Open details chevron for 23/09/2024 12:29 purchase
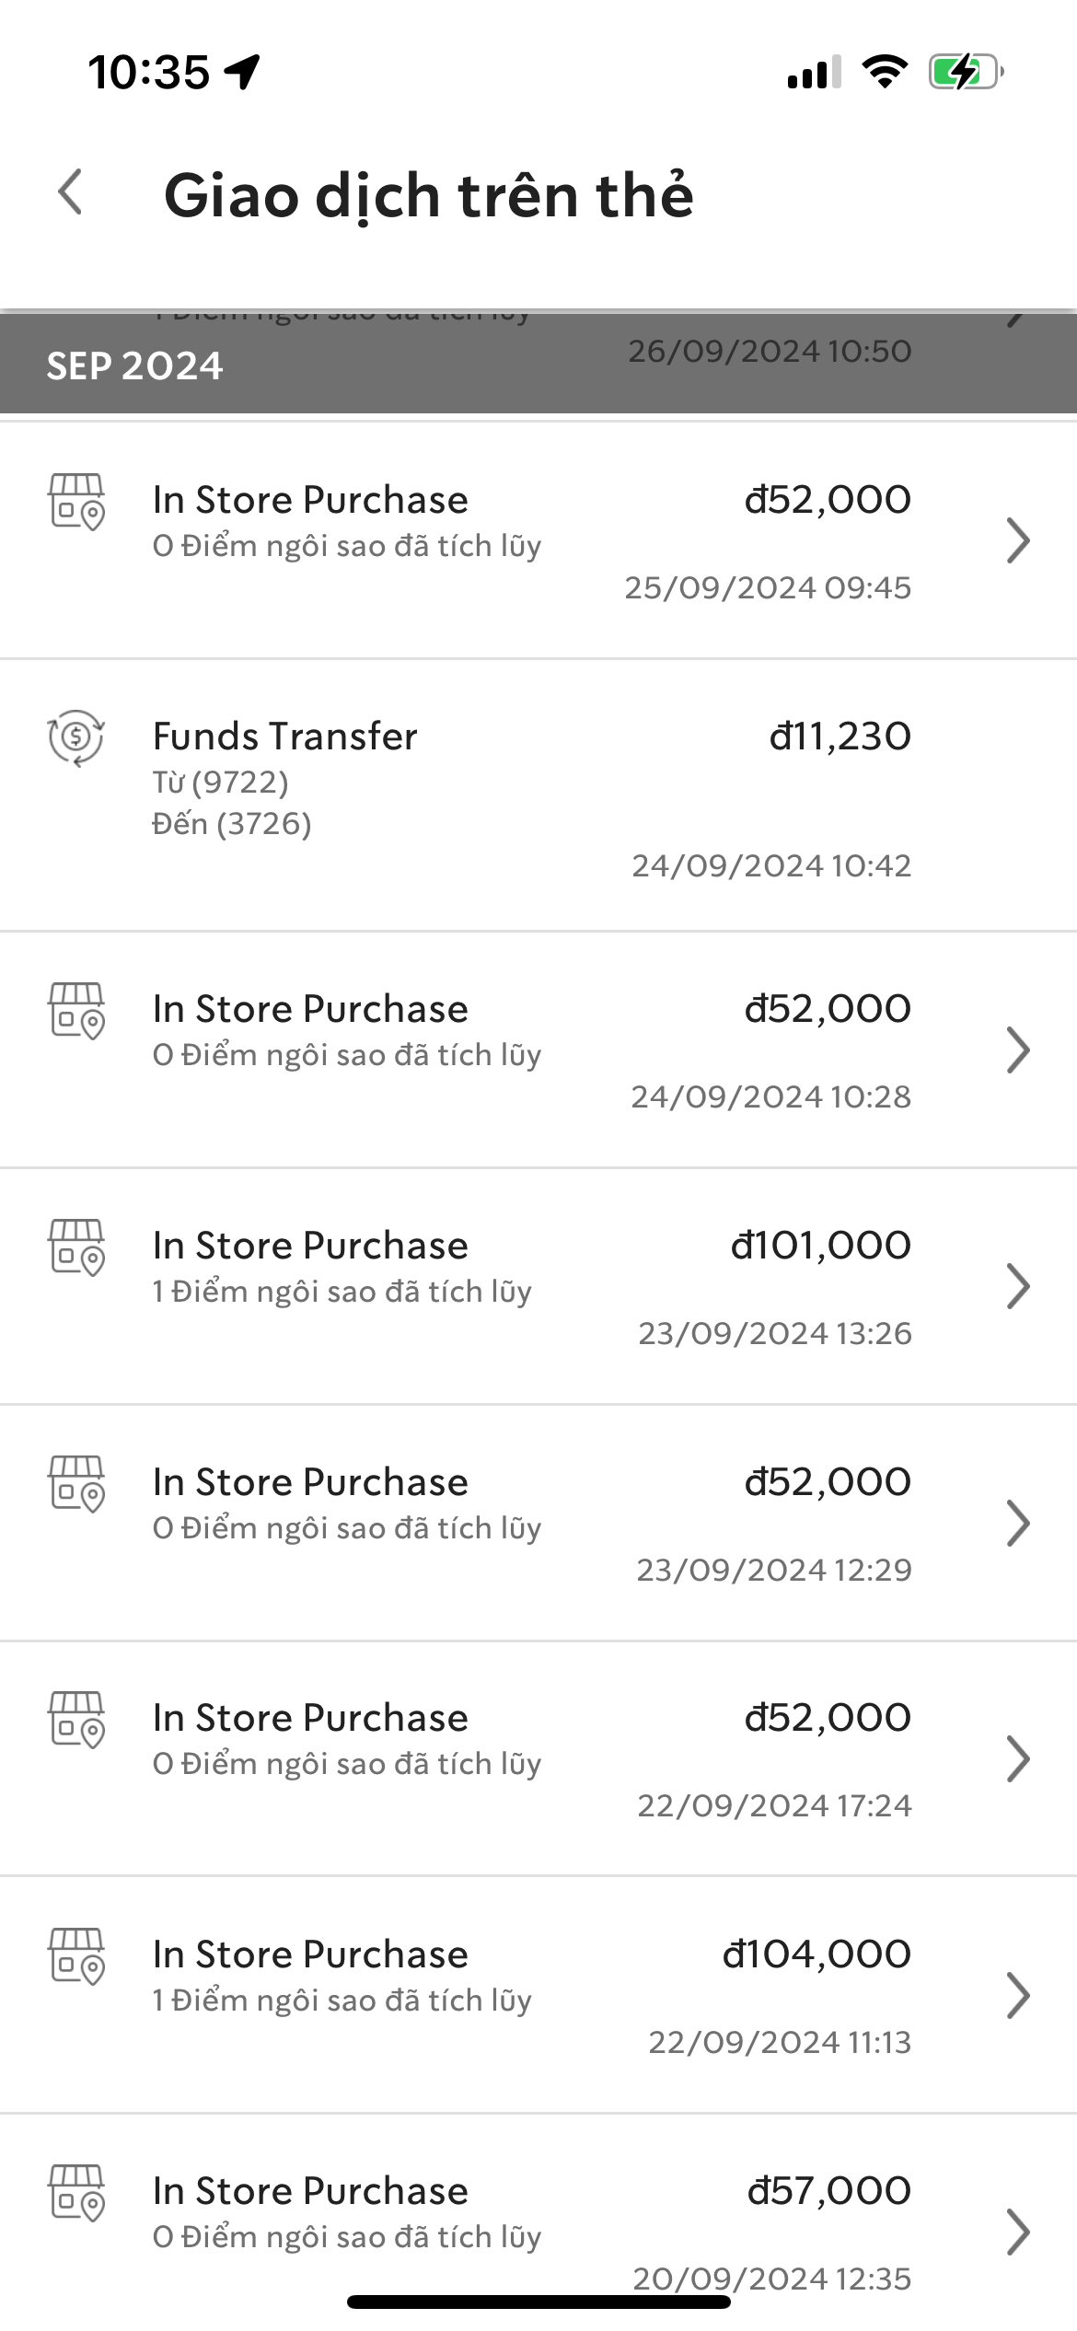 pos(1017,1524)
